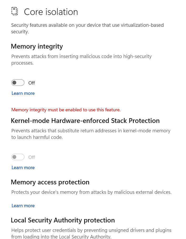
Task: Open Learn more under Kernel-mode Stack Protection
Action: point(23,168)
